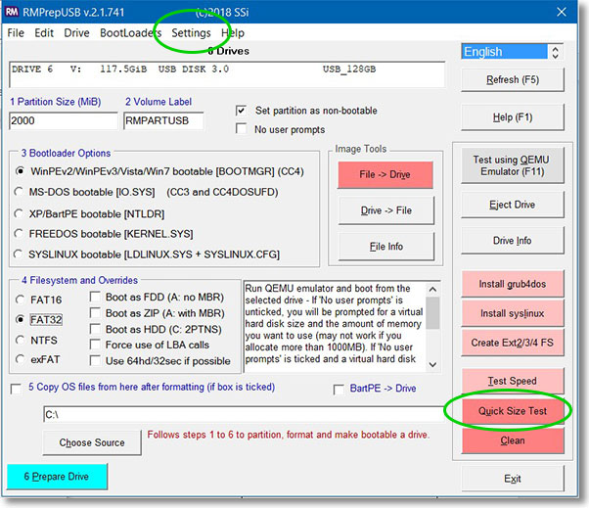This screenshot has width=589, height=508.
Task: Open the Edit menu
Action: (44, 33)
